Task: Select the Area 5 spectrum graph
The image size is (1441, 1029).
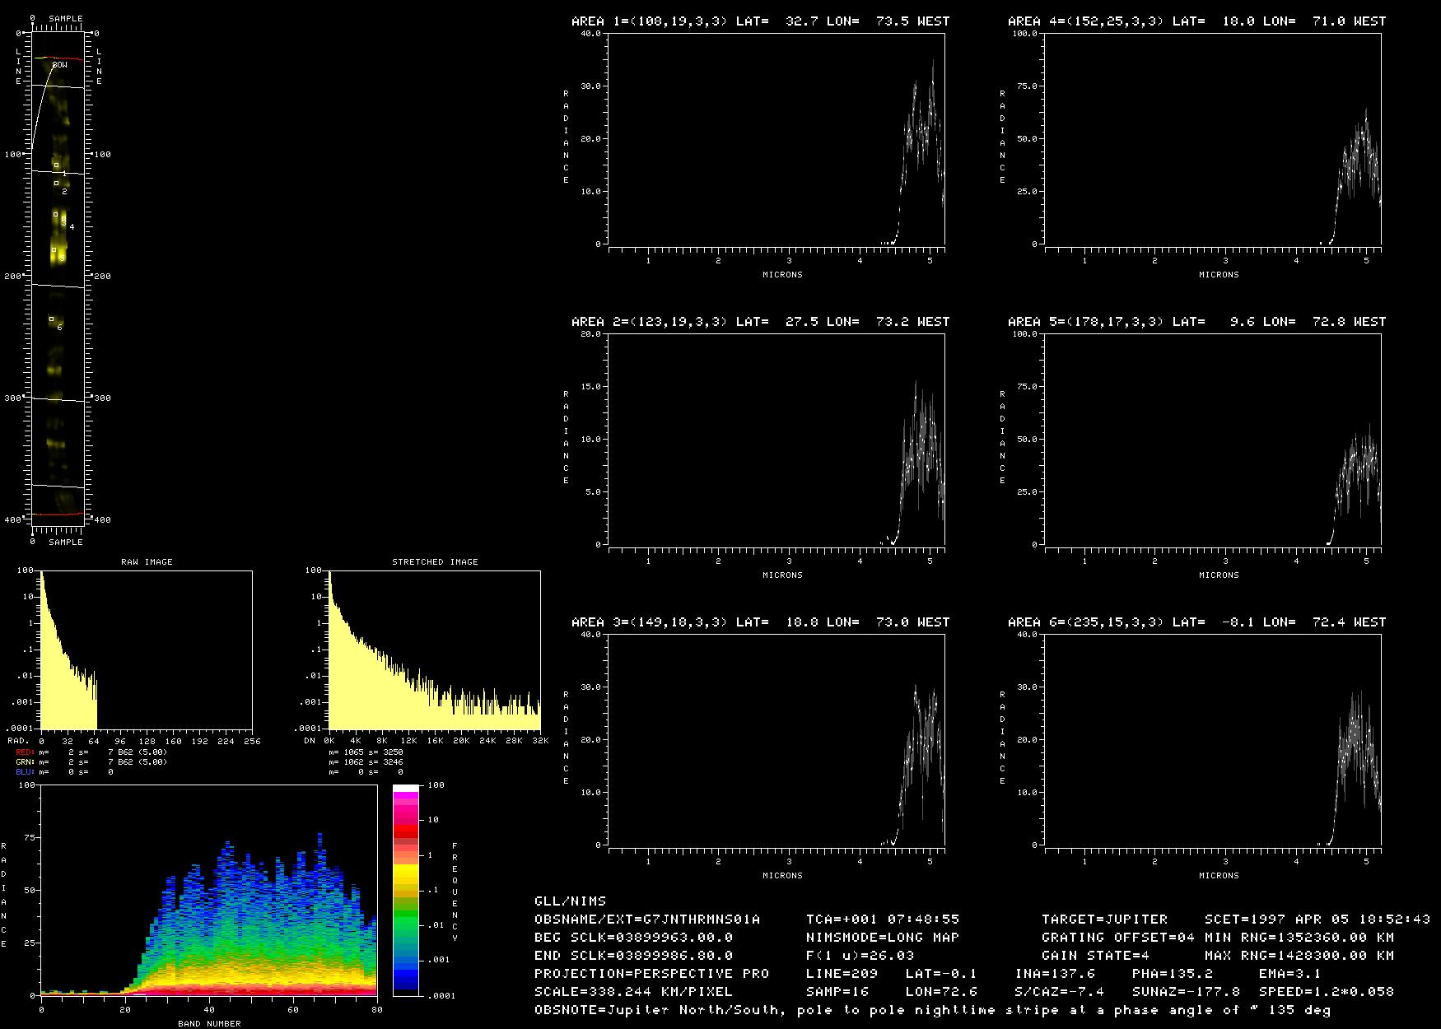Action: (1212, 439)
